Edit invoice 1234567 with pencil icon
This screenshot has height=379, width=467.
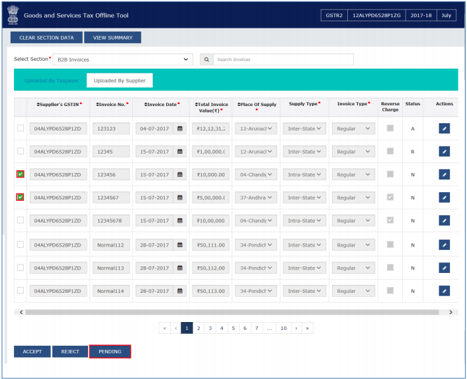[444, 197]
